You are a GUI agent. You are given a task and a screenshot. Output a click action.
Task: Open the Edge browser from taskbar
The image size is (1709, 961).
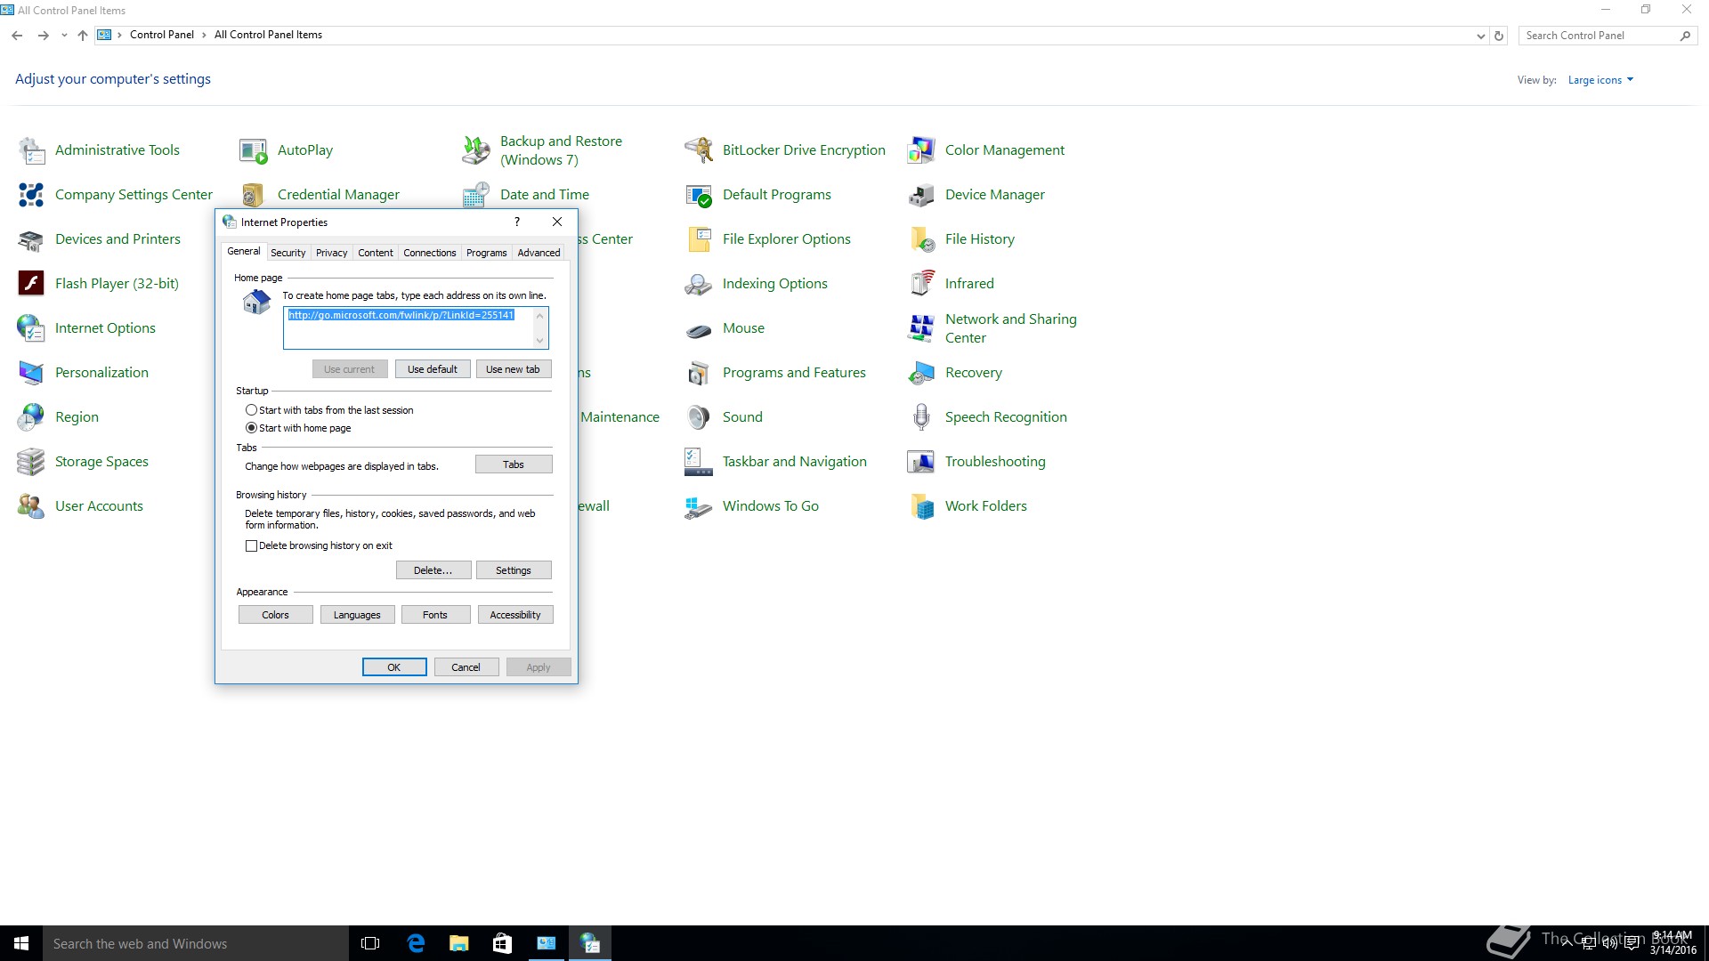pos(416,943)
